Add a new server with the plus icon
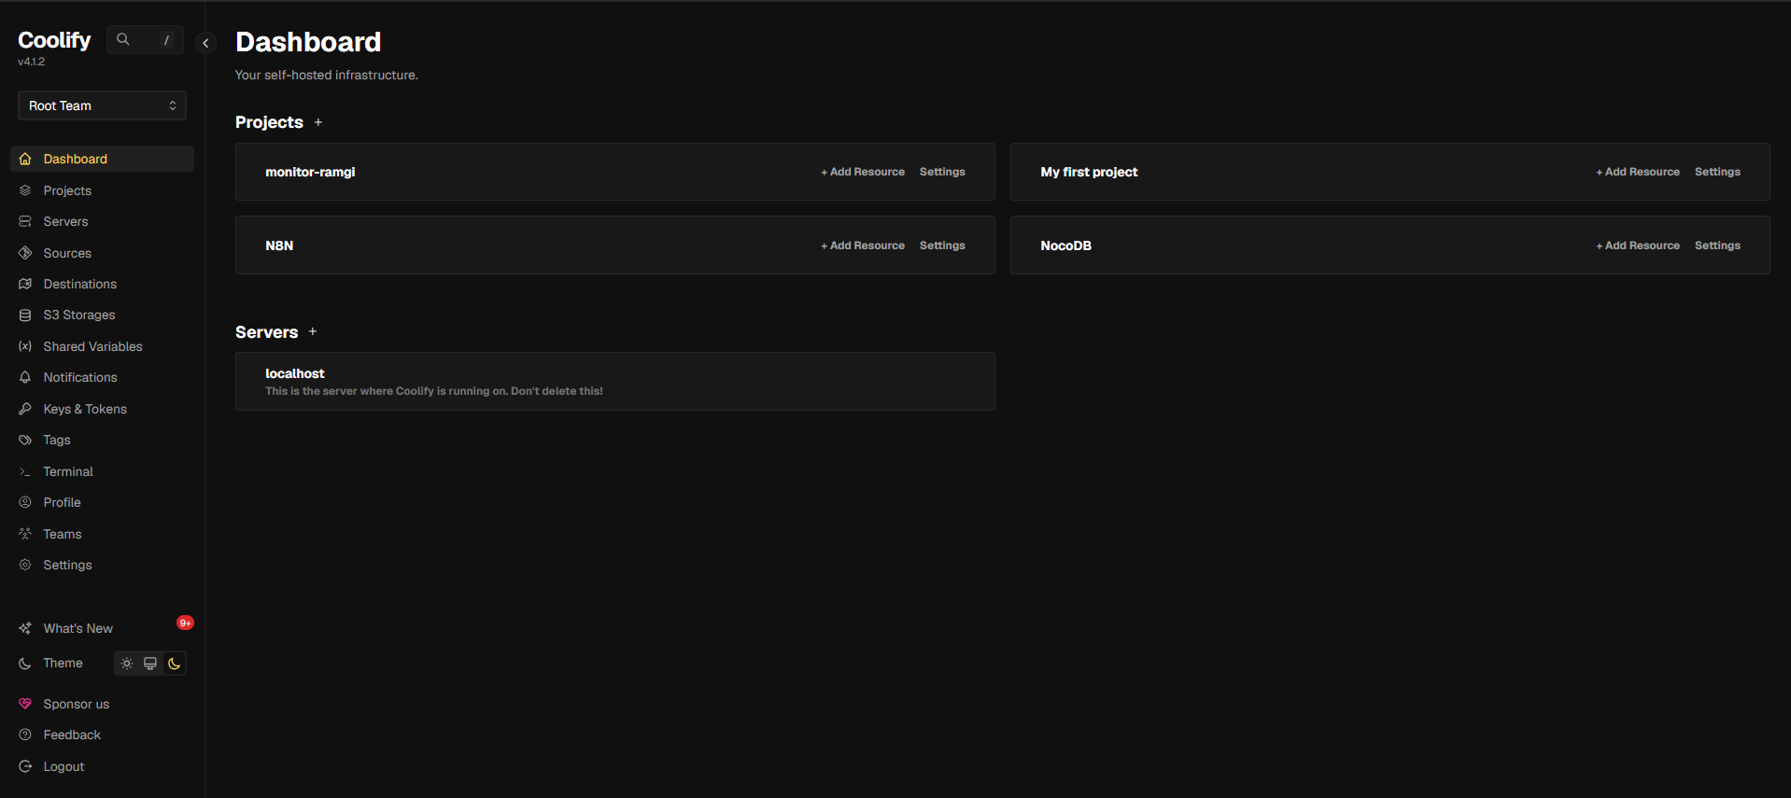1791x798 pixels. coord(313,331)
